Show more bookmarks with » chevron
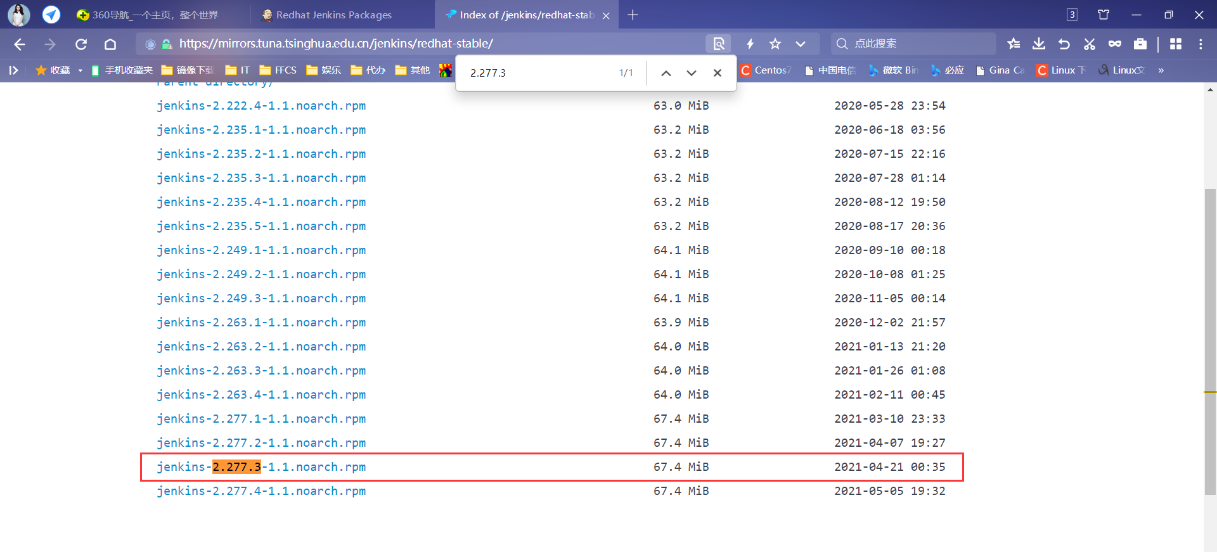This screenshot has height=552, width=1217. (1161, 70)
